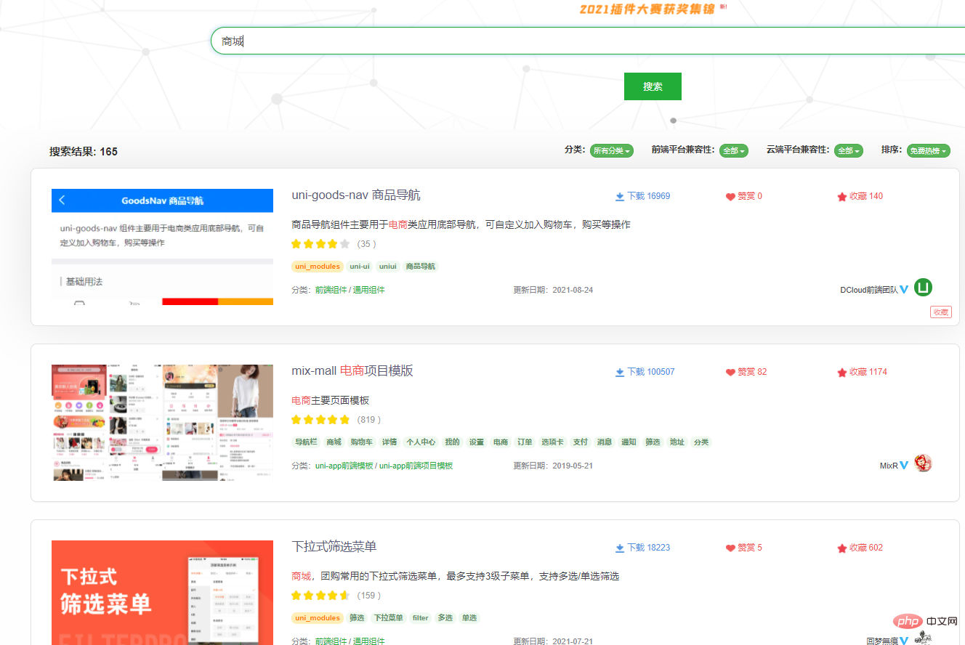Image resolution: width=965 pixels, height=645 pixels.
Task: Click the star icon beside 收藏 602
Action: (842, 548)
